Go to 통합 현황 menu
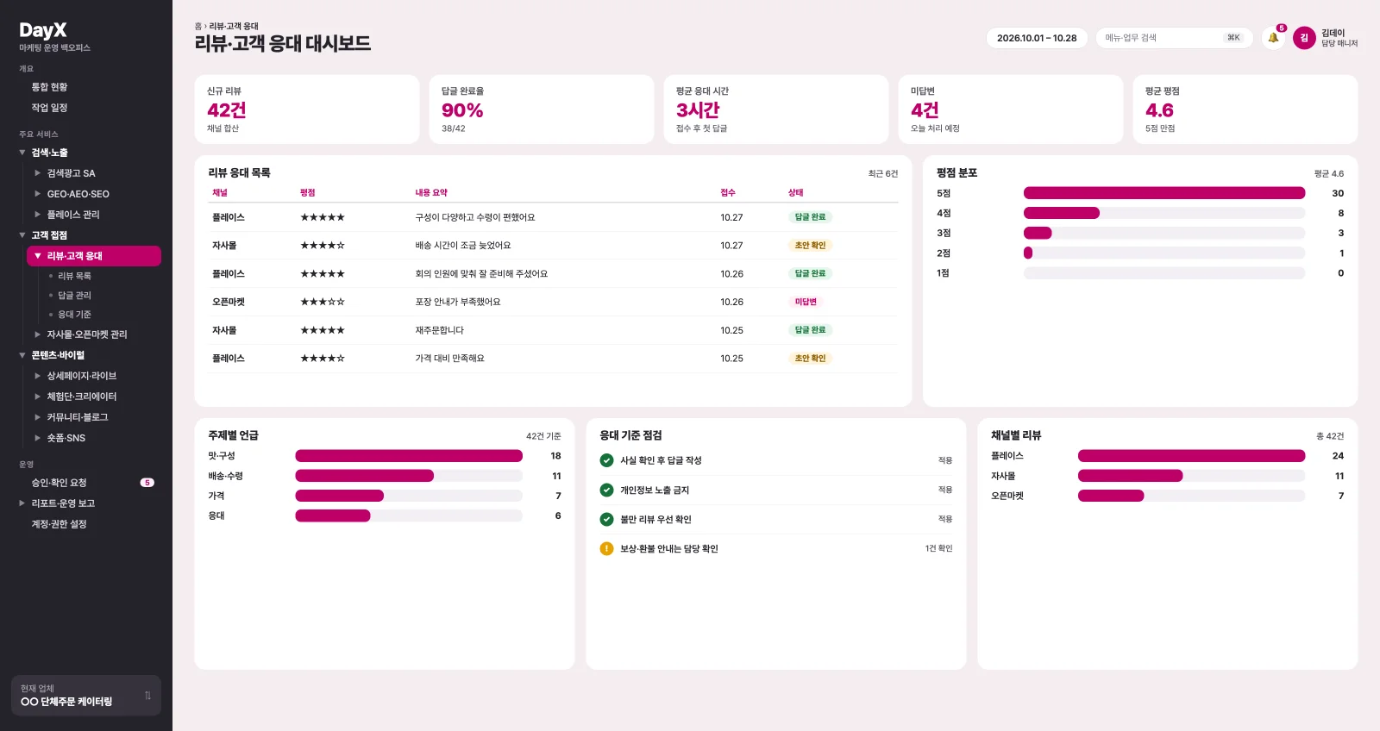Screen dimensions: 1380x731 49,87
